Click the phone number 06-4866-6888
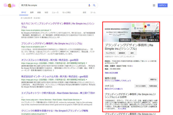The image size is (173, 115). click(x=115, y=69)
